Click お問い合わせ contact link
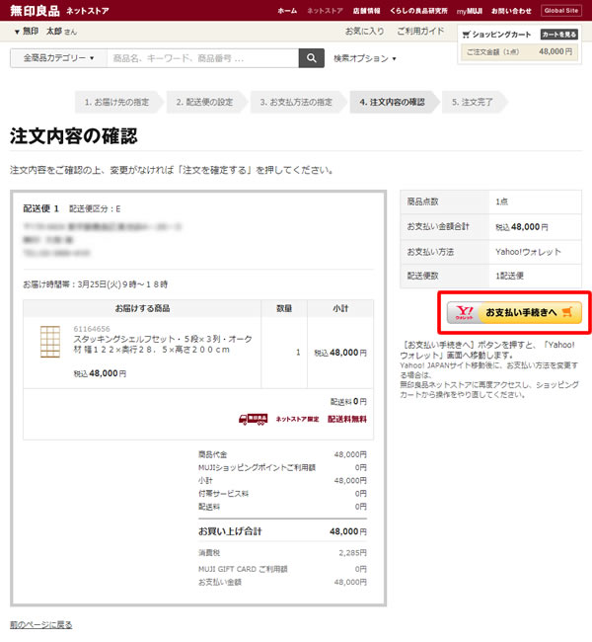This screenshot has width=592, height=642. pyautogui.click(x=510, y=11)
